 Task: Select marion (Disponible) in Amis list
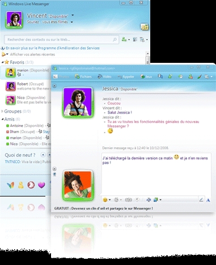coord(28,138)
